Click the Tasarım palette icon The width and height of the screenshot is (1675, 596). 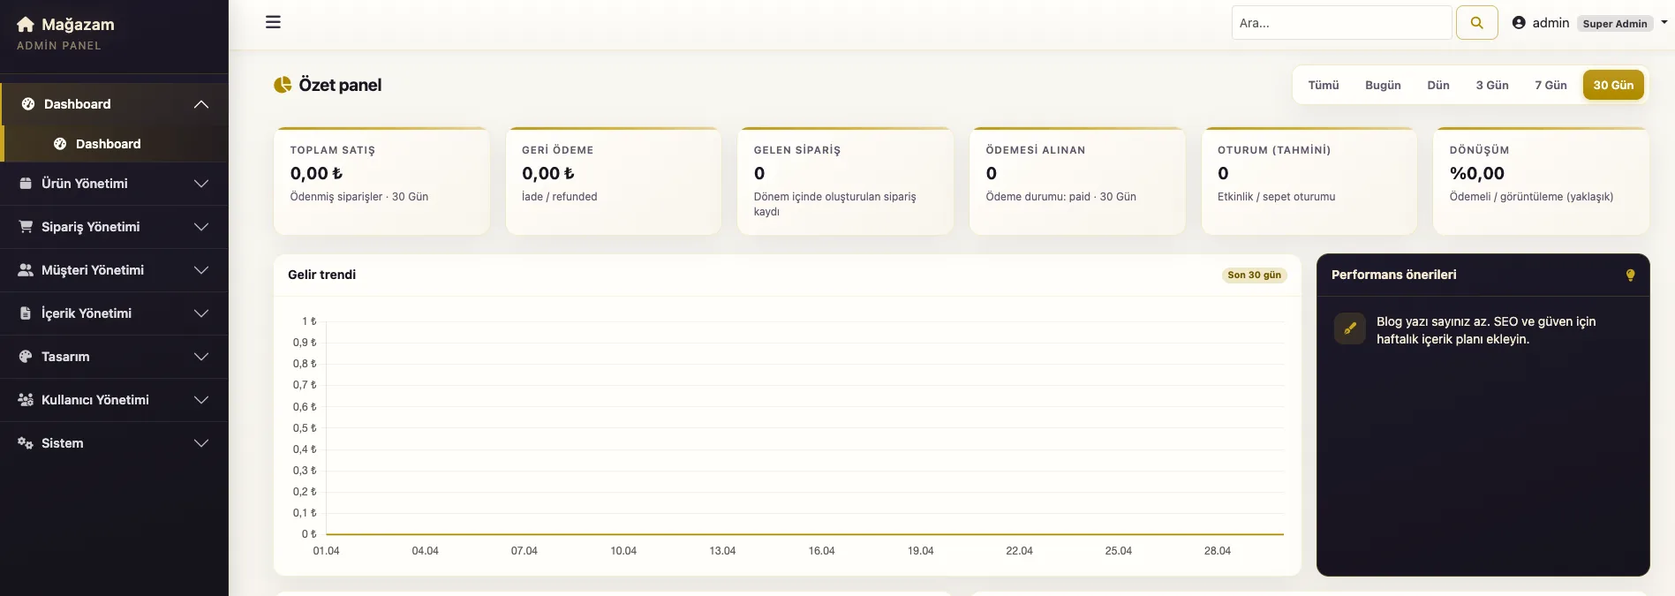pos(26,357)
